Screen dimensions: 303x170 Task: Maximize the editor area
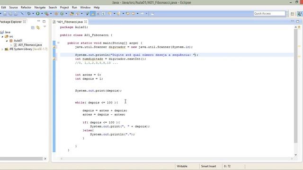point(298,21)
